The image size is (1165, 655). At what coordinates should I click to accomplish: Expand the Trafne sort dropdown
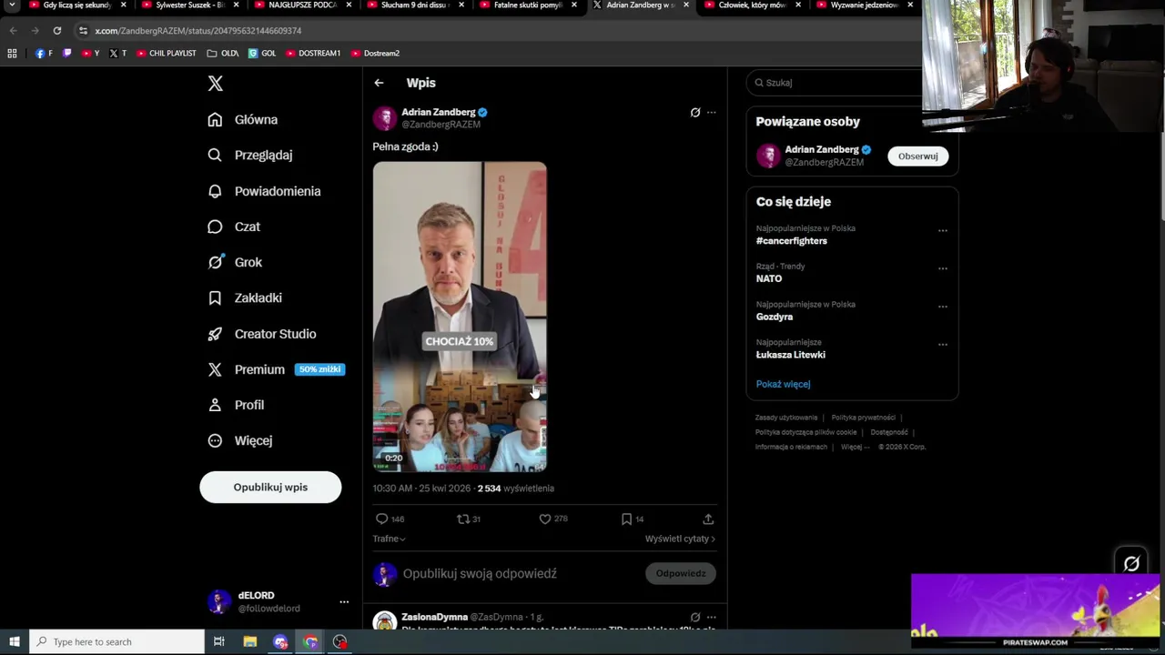(x=389, y=539)
